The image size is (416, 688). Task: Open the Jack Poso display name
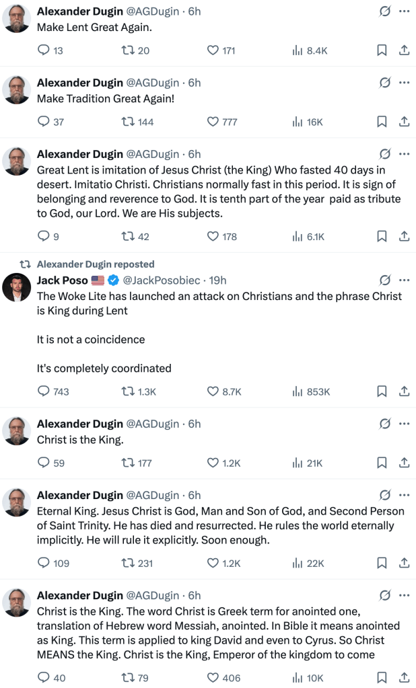click(63, 280)
